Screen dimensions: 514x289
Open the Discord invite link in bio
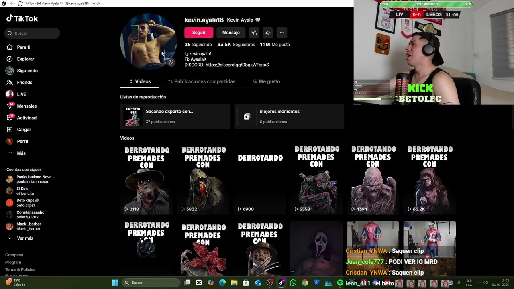[237, 65]
